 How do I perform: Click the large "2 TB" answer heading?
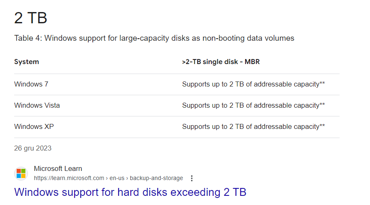tap(31, 18)
